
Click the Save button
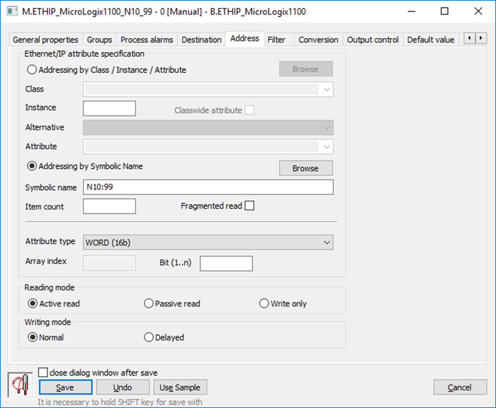pos(66,388)
